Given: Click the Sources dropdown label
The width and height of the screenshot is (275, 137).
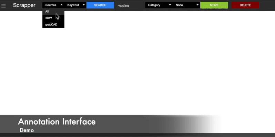Looking at the screenshot, I should pos(51,5).
